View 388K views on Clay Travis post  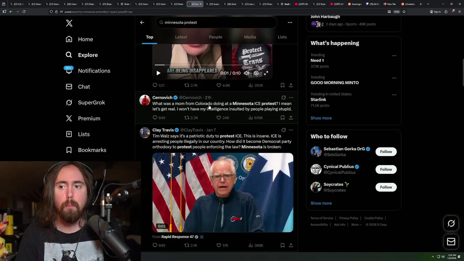click(x=256, y=245)
